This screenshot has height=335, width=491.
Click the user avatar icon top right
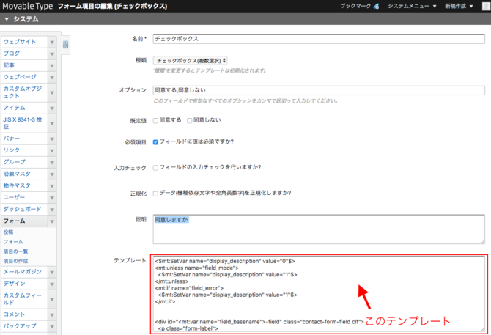coord(487,7)
